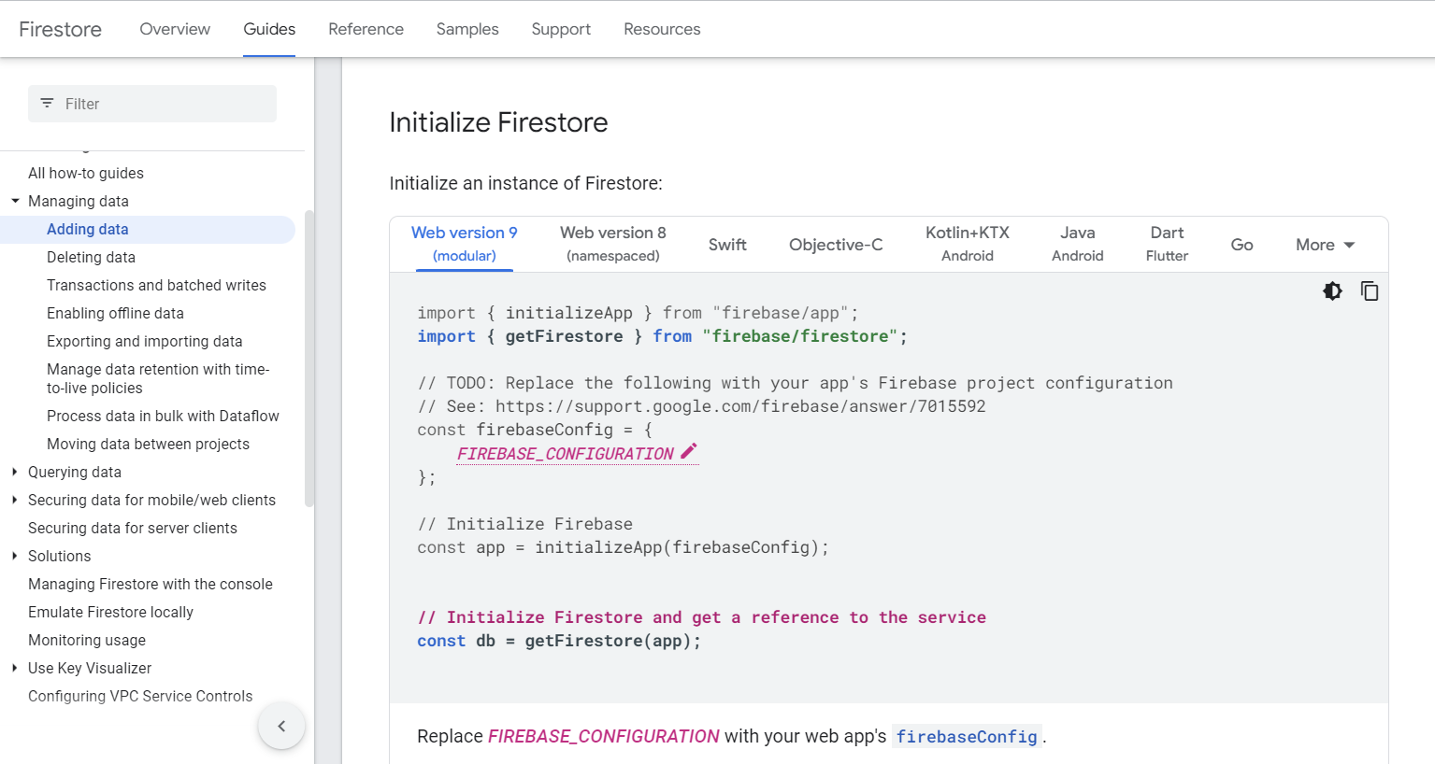
Task: Click the 'const db = getFirestore(app);' line
Action: [559, 641]
